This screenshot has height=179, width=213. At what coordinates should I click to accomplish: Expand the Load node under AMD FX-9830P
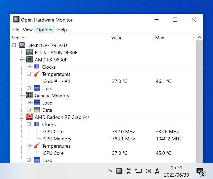[x=29, y=88]
